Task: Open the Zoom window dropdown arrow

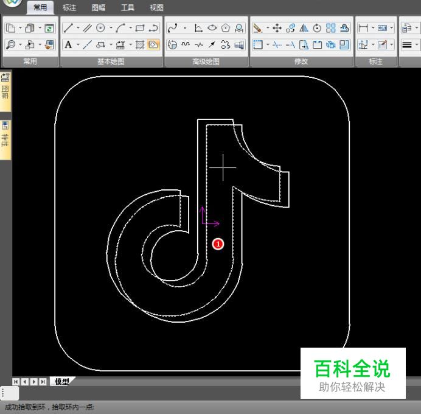Action: pyautogui.click(x=21, y=44)
